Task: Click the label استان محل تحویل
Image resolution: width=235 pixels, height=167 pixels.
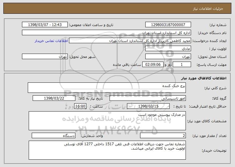Action: [212, 57]
